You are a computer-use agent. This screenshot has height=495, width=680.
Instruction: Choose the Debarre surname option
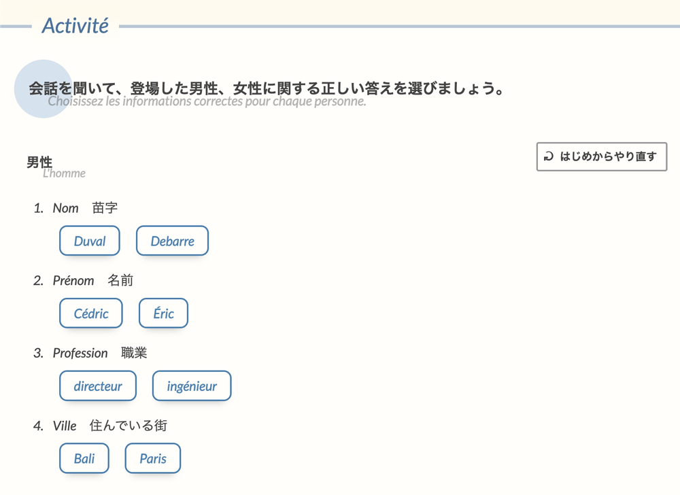[x=172, y=241]
